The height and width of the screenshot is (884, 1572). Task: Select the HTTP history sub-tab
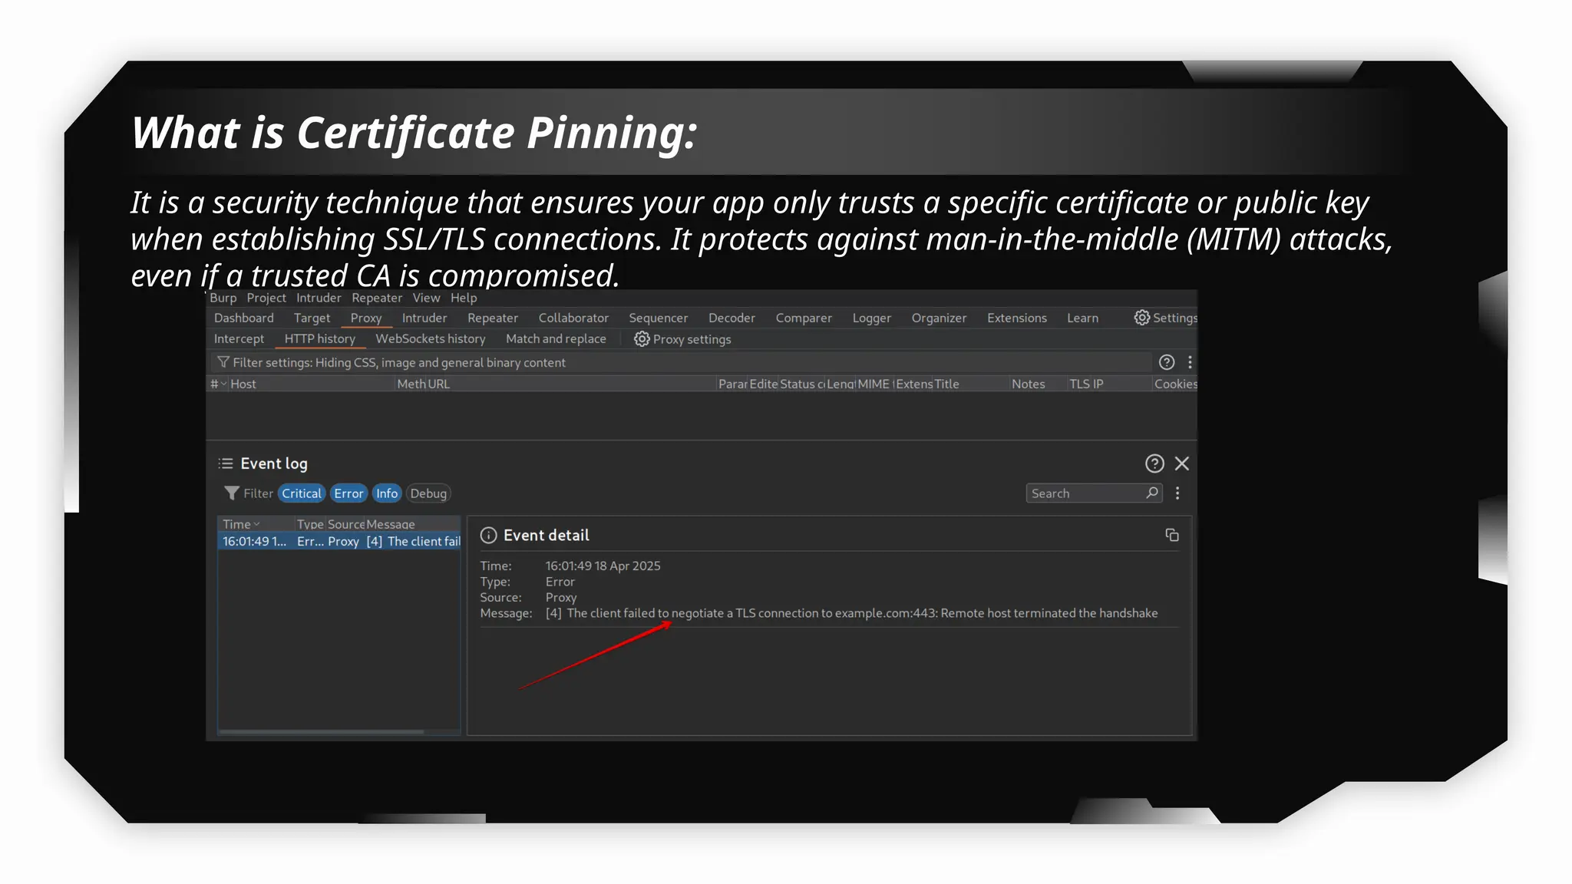coord(319,338)
